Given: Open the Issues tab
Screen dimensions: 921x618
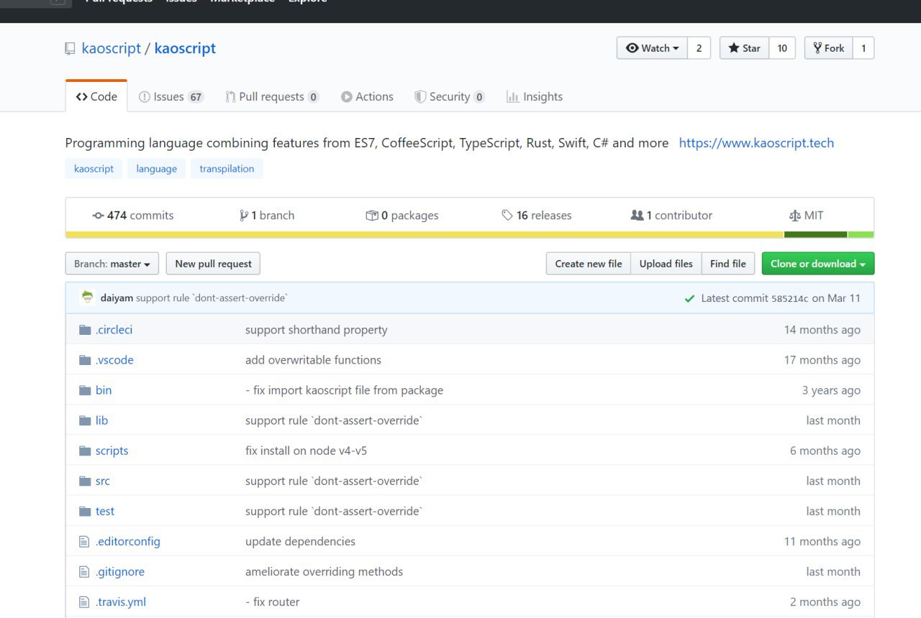Looking at the screenshot, I should (171, 96).
